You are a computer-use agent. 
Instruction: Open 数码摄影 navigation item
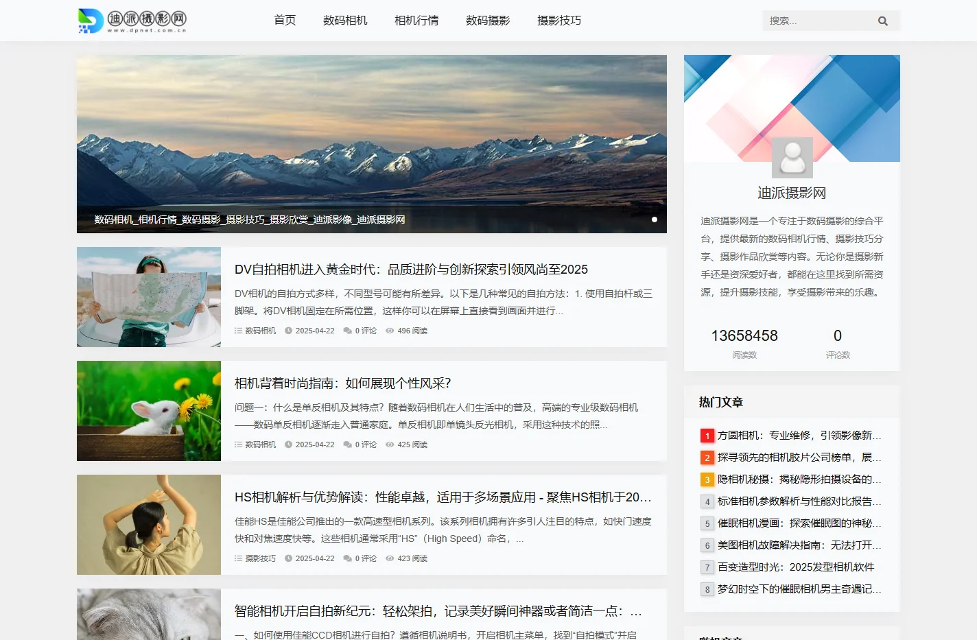[488, 21]
